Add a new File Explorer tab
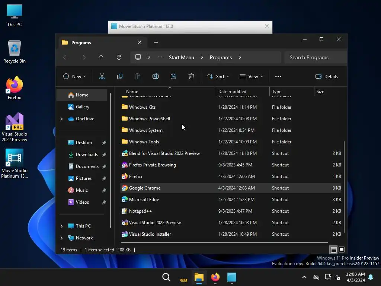The width and height of the screenshot is (381, 286). 156,43
